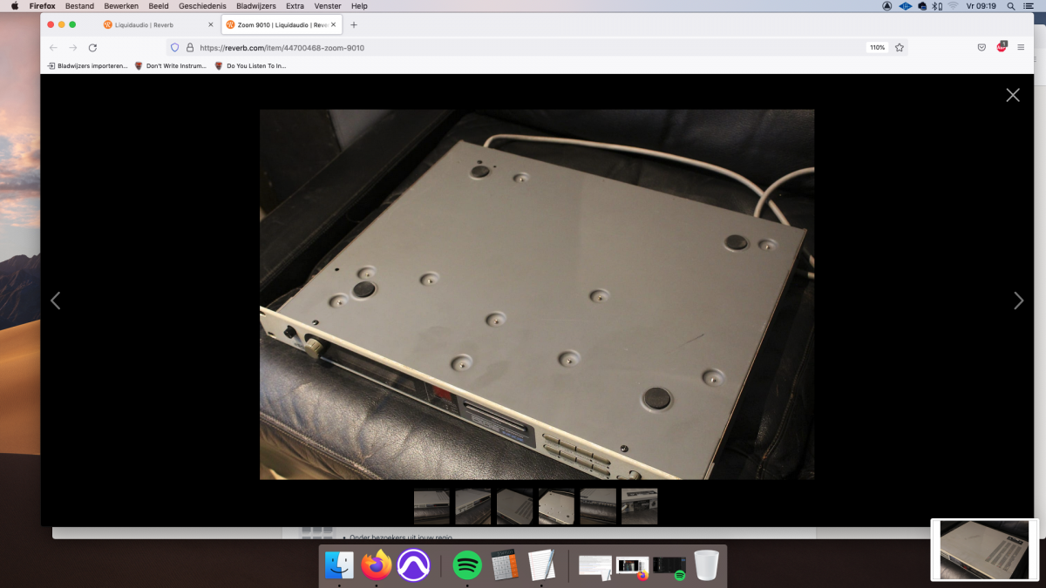Open the Firefox hamburger menu
This screenshot has height=588, width=1046.
click(x=1022, y=48)
